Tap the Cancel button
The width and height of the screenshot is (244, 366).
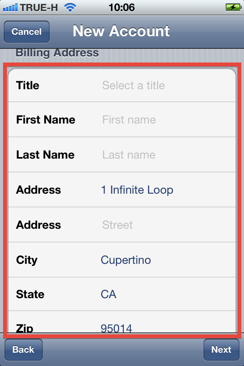click(x=27, y=32)
